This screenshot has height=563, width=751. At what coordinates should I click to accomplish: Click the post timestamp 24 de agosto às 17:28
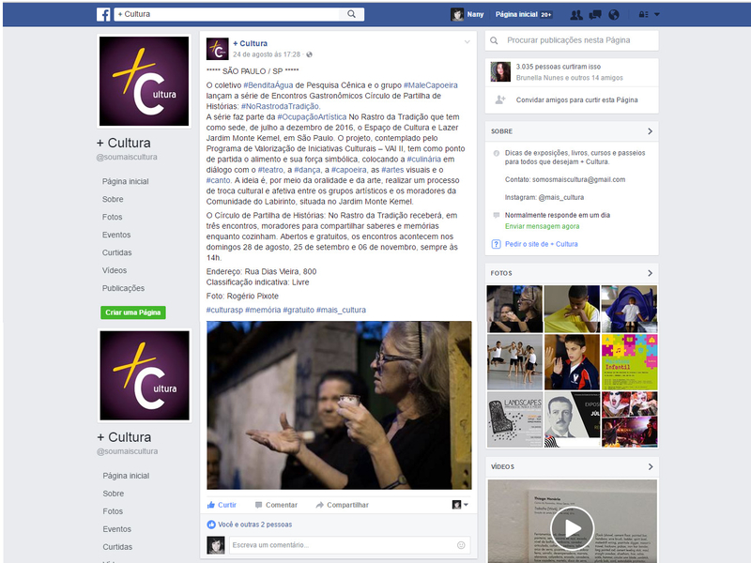pos(267,54)
